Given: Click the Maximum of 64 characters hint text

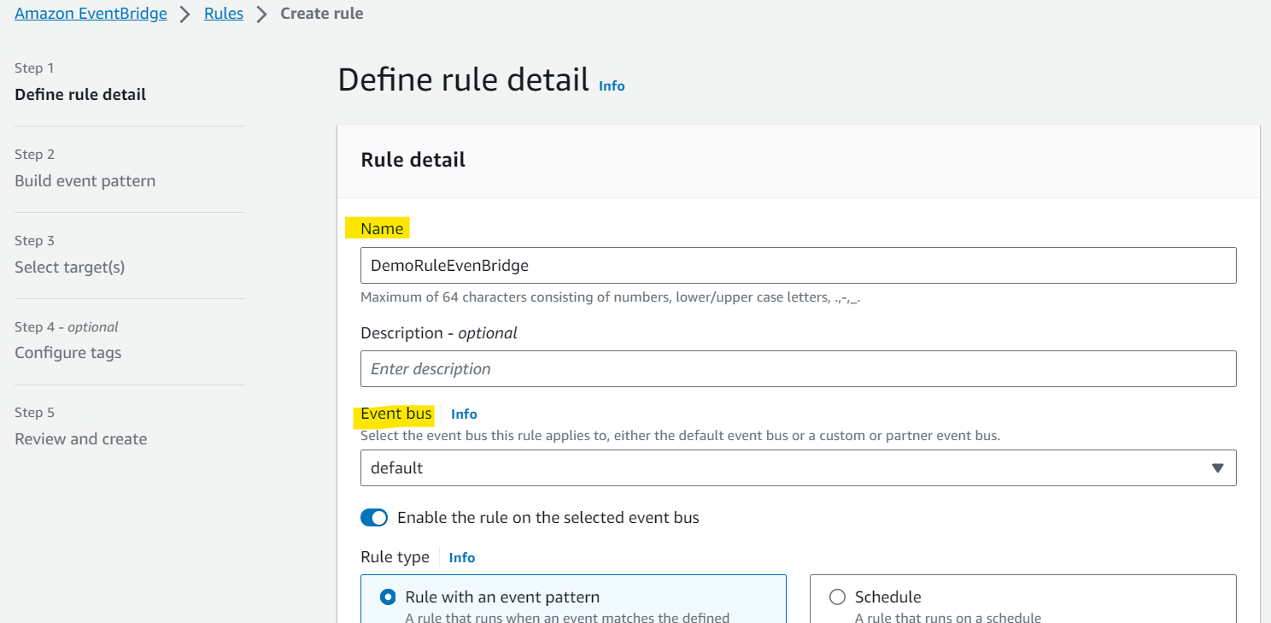Looking at the screenshot, I should 611,298.
